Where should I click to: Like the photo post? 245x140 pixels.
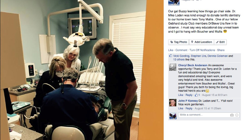(171, 50)
